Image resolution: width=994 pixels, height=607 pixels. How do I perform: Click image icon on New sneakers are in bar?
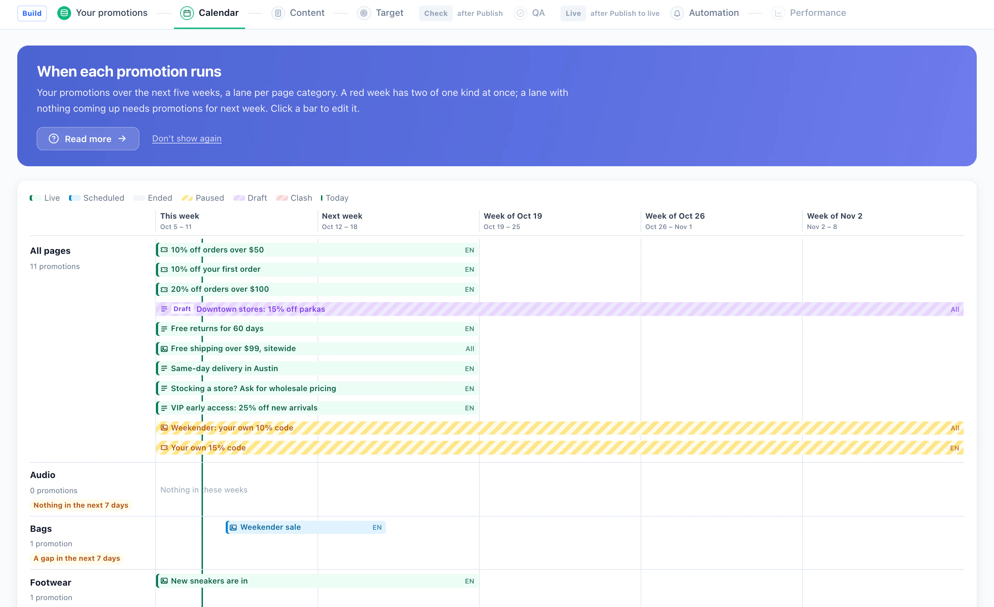[164, 581]
